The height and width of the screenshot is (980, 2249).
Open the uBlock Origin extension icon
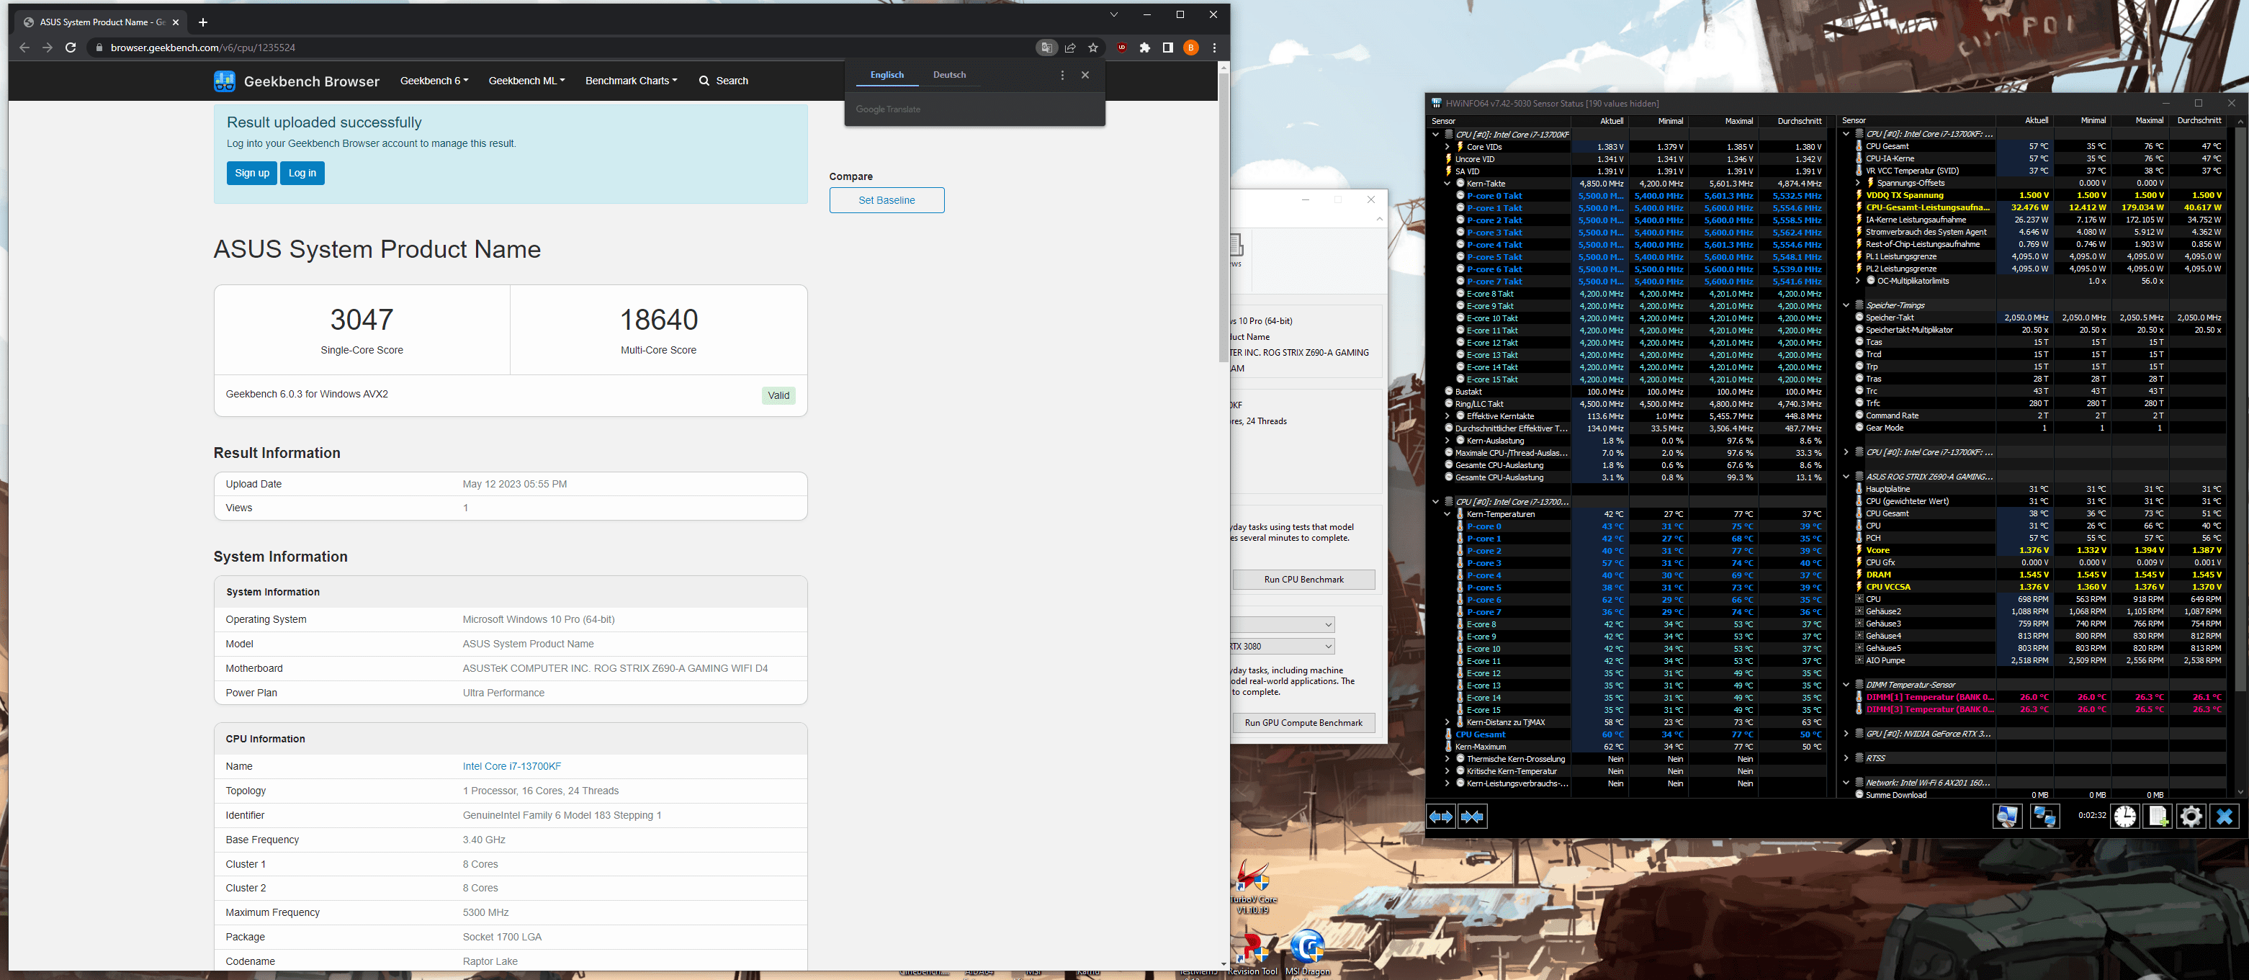(1122, 48)
